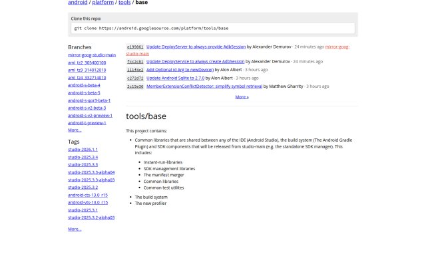Click the 'Clone this repo:' label
The height and width of the screenshot is (266, 426).
86,19
